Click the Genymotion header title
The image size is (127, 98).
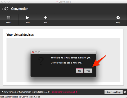[x=20, y=9]
